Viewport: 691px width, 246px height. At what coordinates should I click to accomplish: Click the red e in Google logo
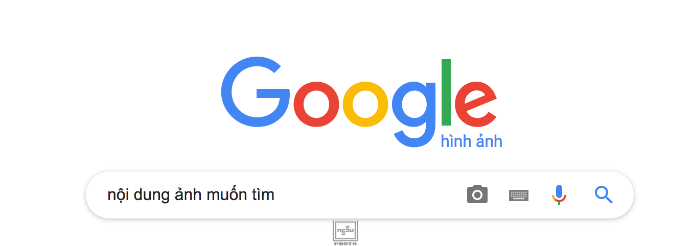[475, 104]
